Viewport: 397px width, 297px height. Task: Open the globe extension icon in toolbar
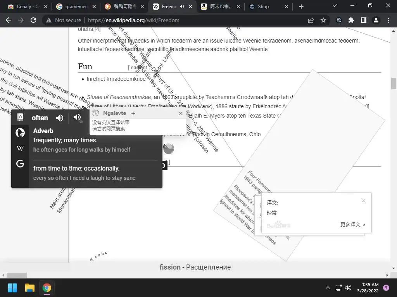click(339, 20)
